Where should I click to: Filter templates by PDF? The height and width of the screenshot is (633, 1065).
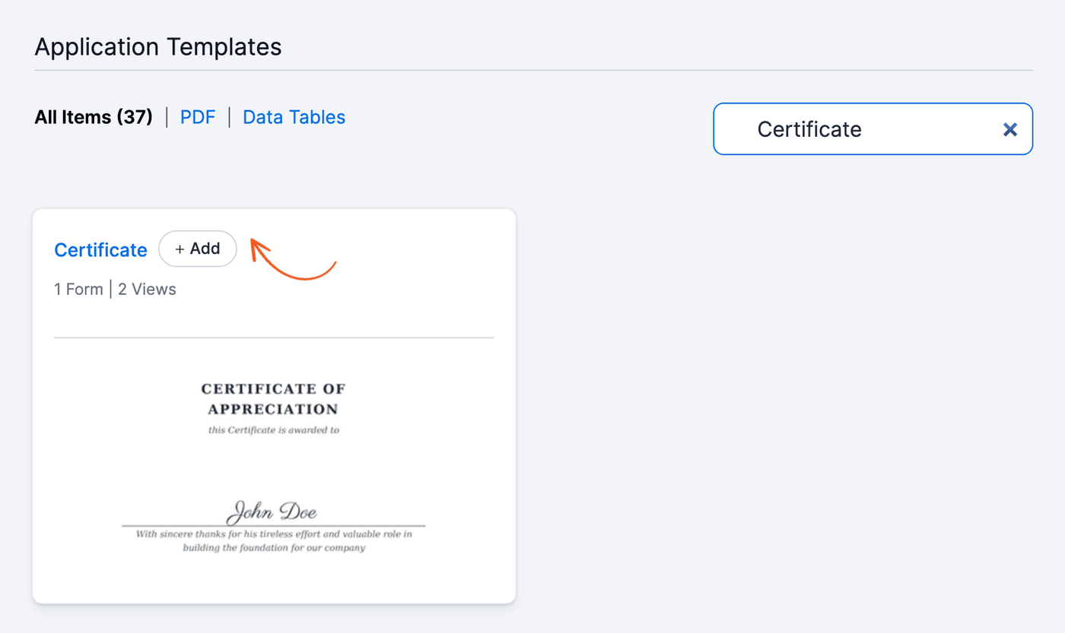(198, 117)
